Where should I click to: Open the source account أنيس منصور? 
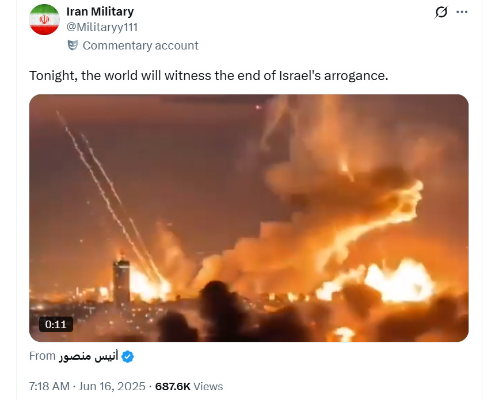(88, 356)
